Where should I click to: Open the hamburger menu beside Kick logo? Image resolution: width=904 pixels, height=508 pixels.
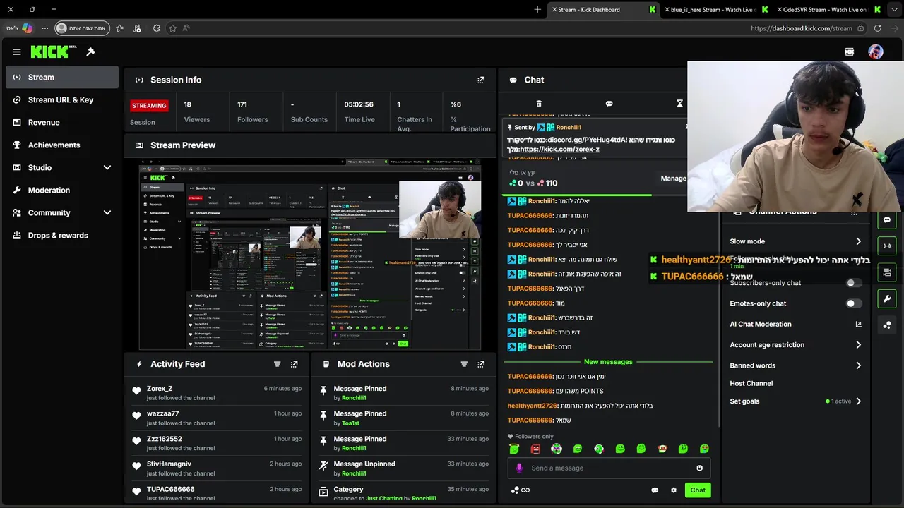pyautogui.click(x=17, y=52)
